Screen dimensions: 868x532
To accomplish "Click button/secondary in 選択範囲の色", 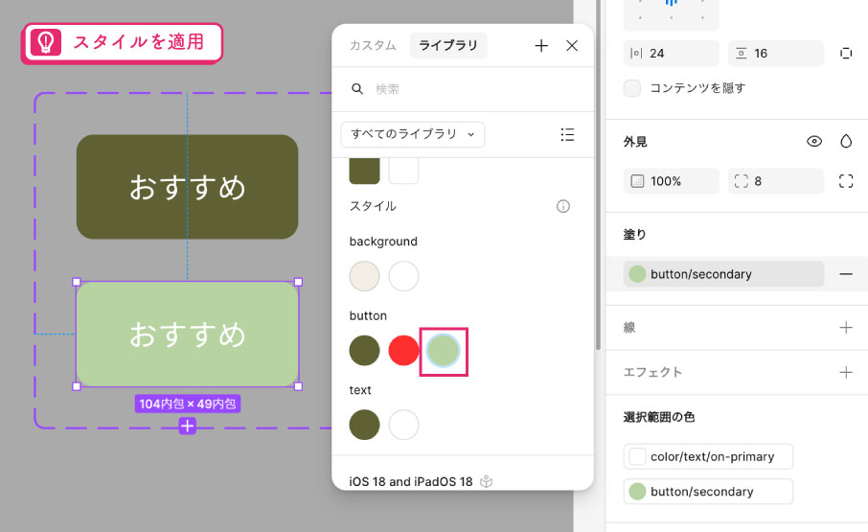I will (x=708, y=492).
